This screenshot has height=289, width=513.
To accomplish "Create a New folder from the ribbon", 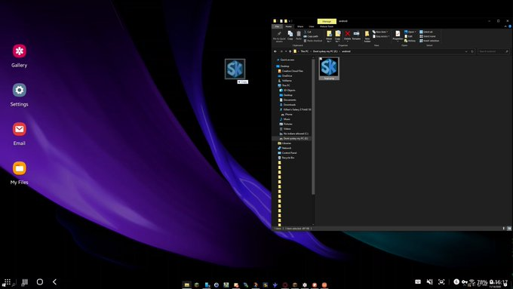I will 367,36.
